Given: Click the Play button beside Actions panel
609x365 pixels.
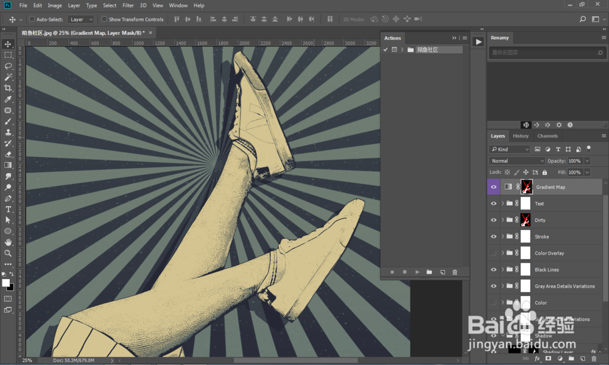Looking at the screenshot, I should coord(479,42).
